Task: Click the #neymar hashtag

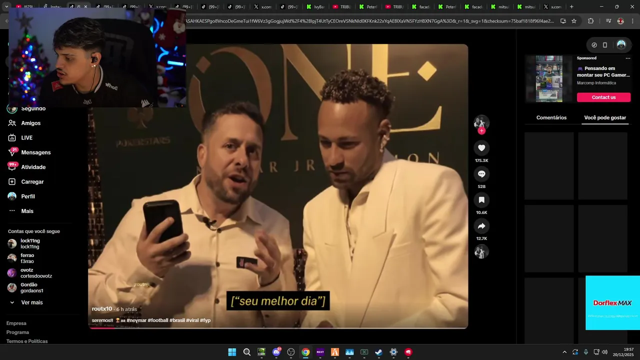Action: [x=136, y=320]
